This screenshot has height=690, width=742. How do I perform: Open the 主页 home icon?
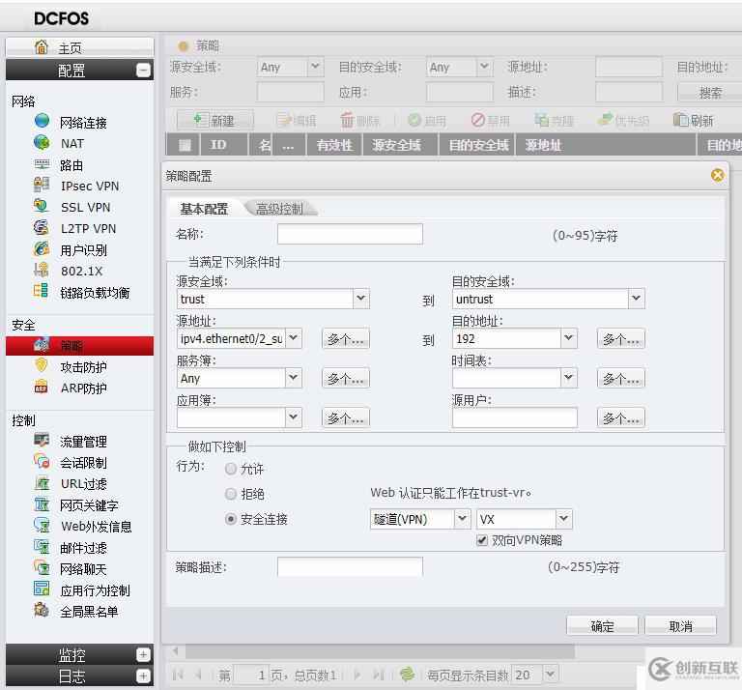(42, 46)
